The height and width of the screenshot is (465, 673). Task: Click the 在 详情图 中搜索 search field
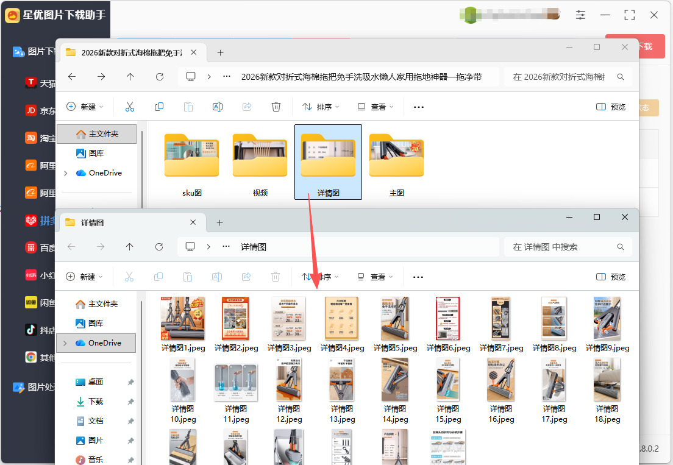(x=568, y=247)
